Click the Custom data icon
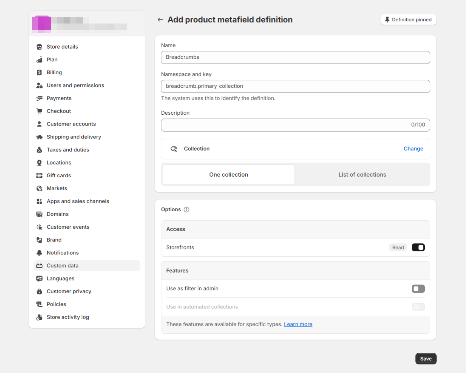This screenshot has width=466, height=373. pos(39,266)
